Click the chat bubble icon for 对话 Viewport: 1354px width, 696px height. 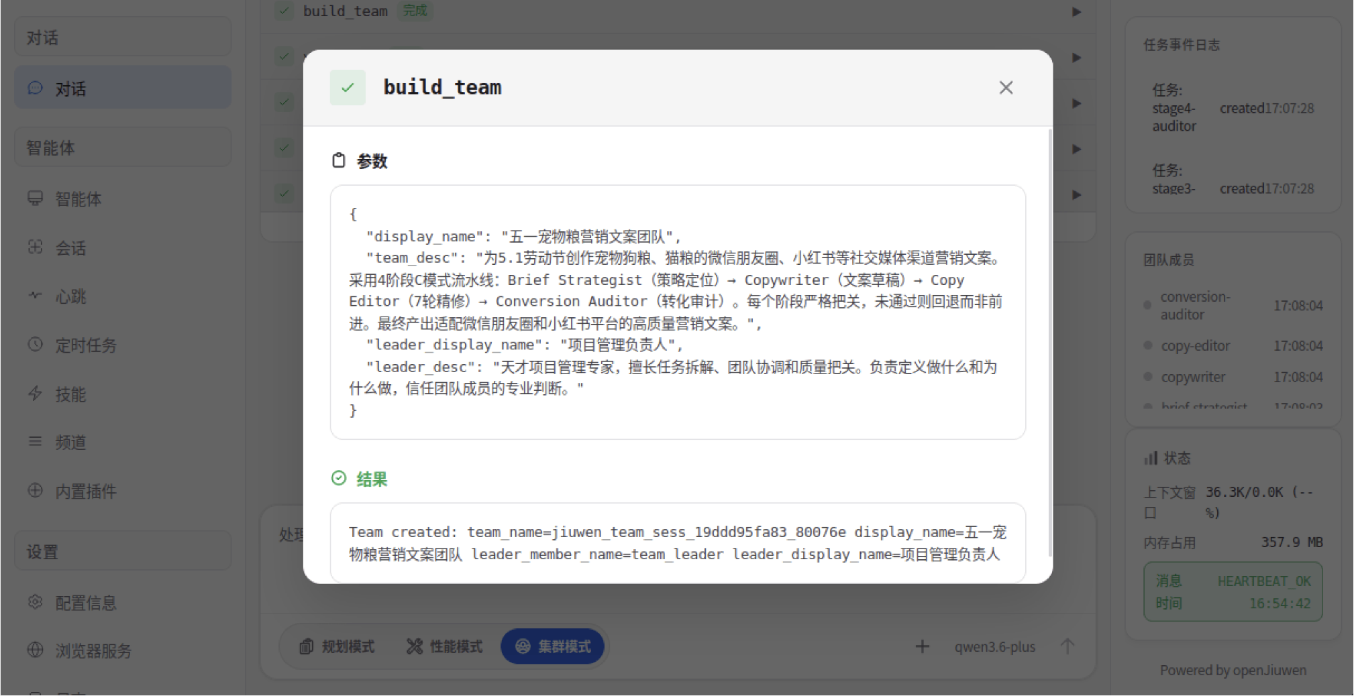point(35,88)
